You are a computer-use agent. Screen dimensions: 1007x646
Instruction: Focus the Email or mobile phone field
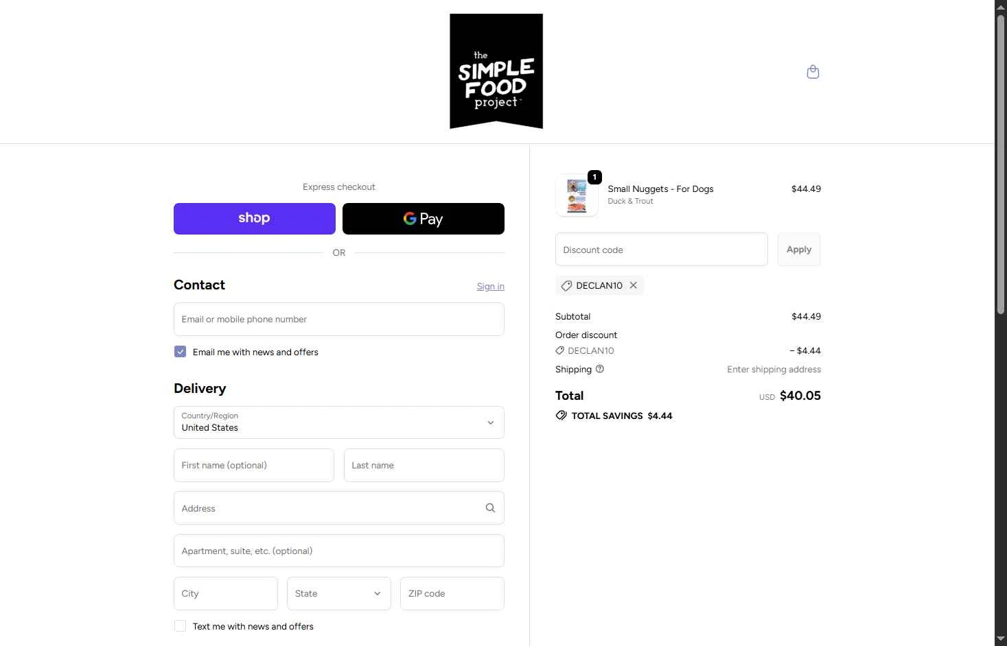pyautogui.click(x=339, y=320)
